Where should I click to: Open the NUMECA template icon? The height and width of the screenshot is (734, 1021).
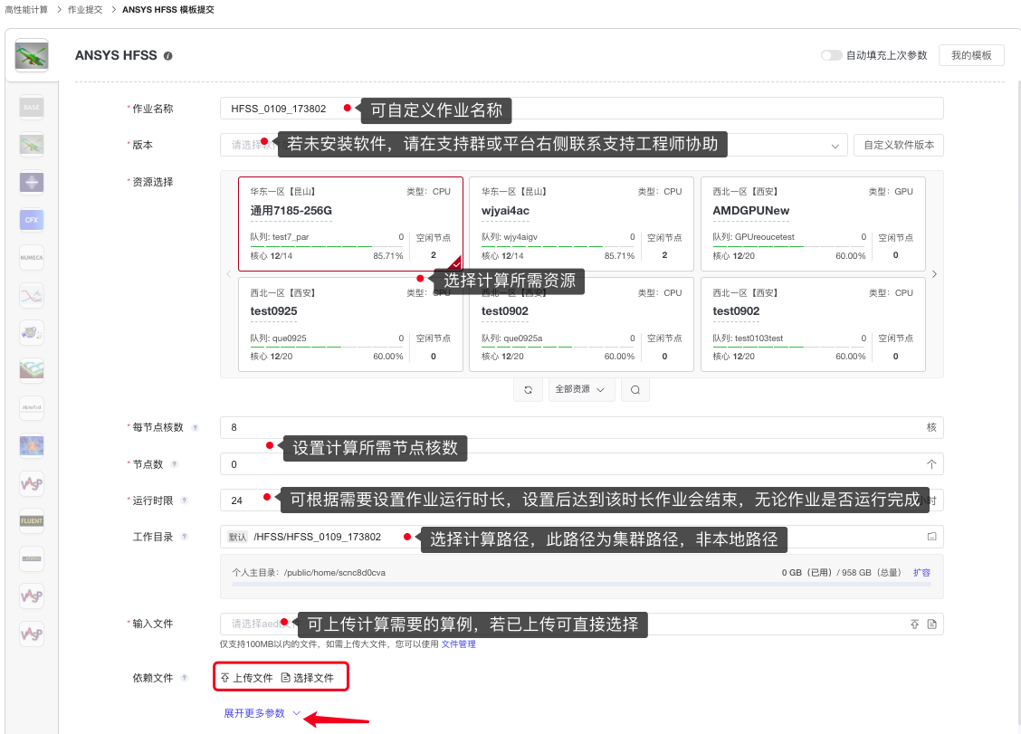click(x=32, y=257)
